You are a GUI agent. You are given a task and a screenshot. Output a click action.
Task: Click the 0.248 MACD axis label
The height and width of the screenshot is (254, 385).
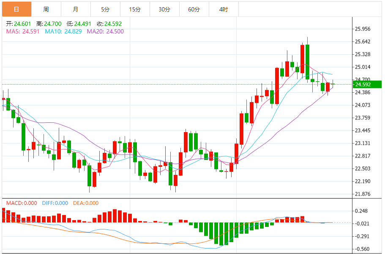tap(361, 211)
